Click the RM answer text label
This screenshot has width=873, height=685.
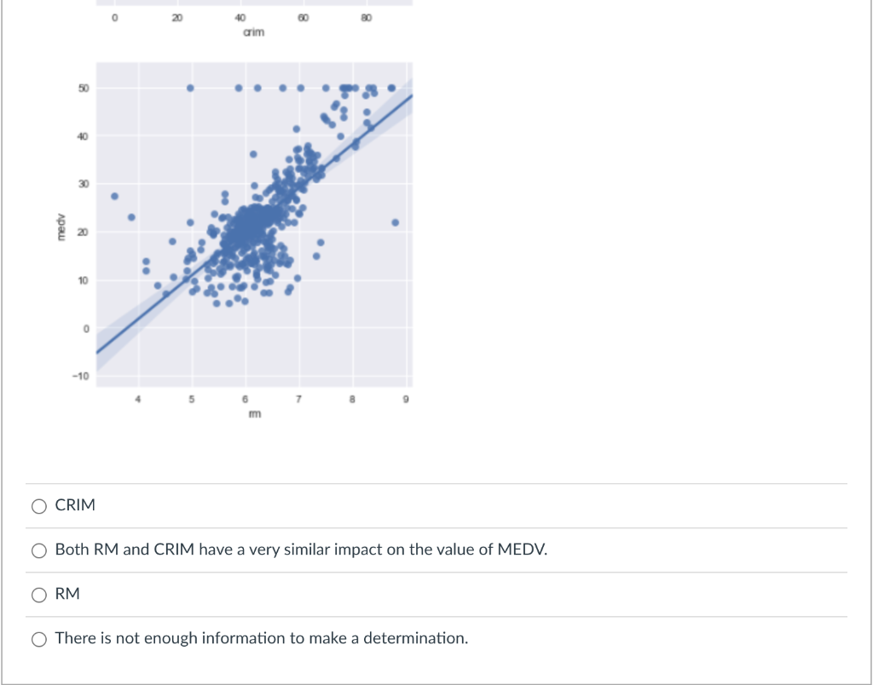[65, 594]
